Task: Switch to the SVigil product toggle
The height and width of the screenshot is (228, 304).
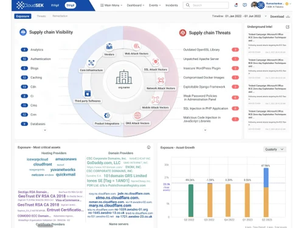Action: click(71, 5)
